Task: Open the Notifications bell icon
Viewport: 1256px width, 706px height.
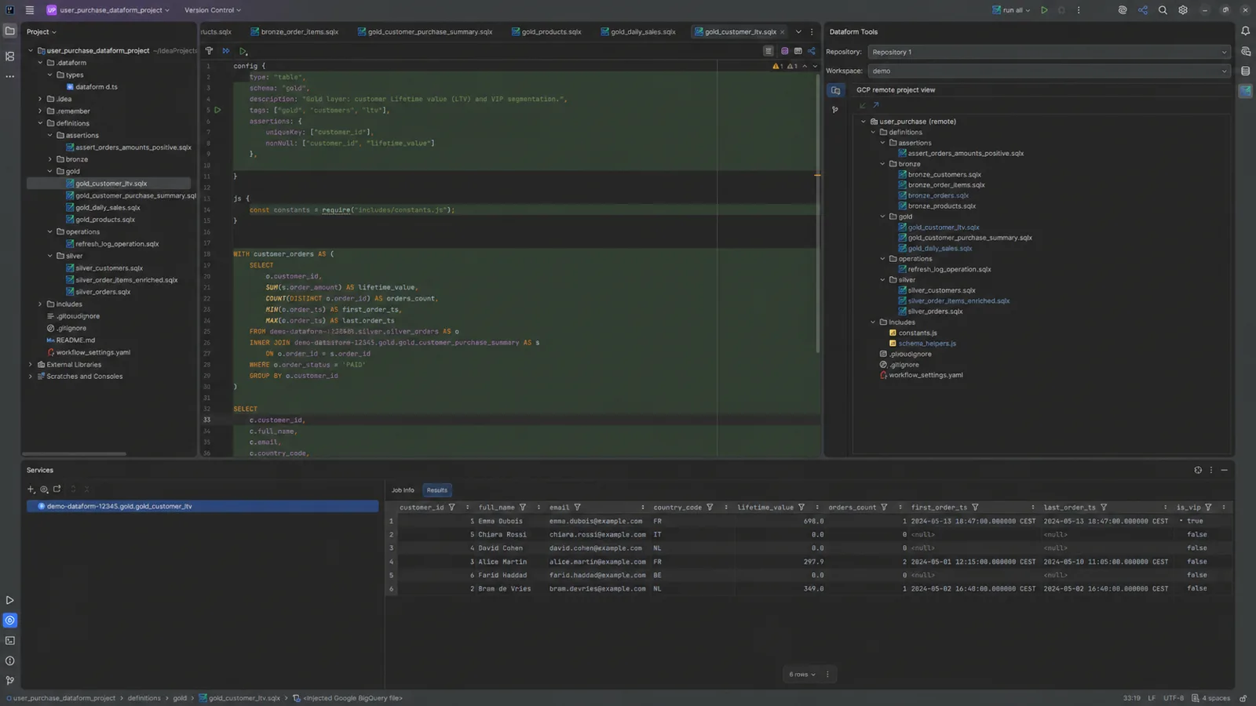Action: [1246, 31]
